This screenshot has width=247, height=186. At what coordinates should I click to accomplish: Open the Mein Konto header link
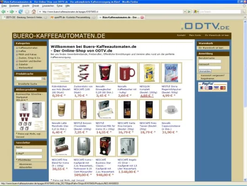pos(195,35)
